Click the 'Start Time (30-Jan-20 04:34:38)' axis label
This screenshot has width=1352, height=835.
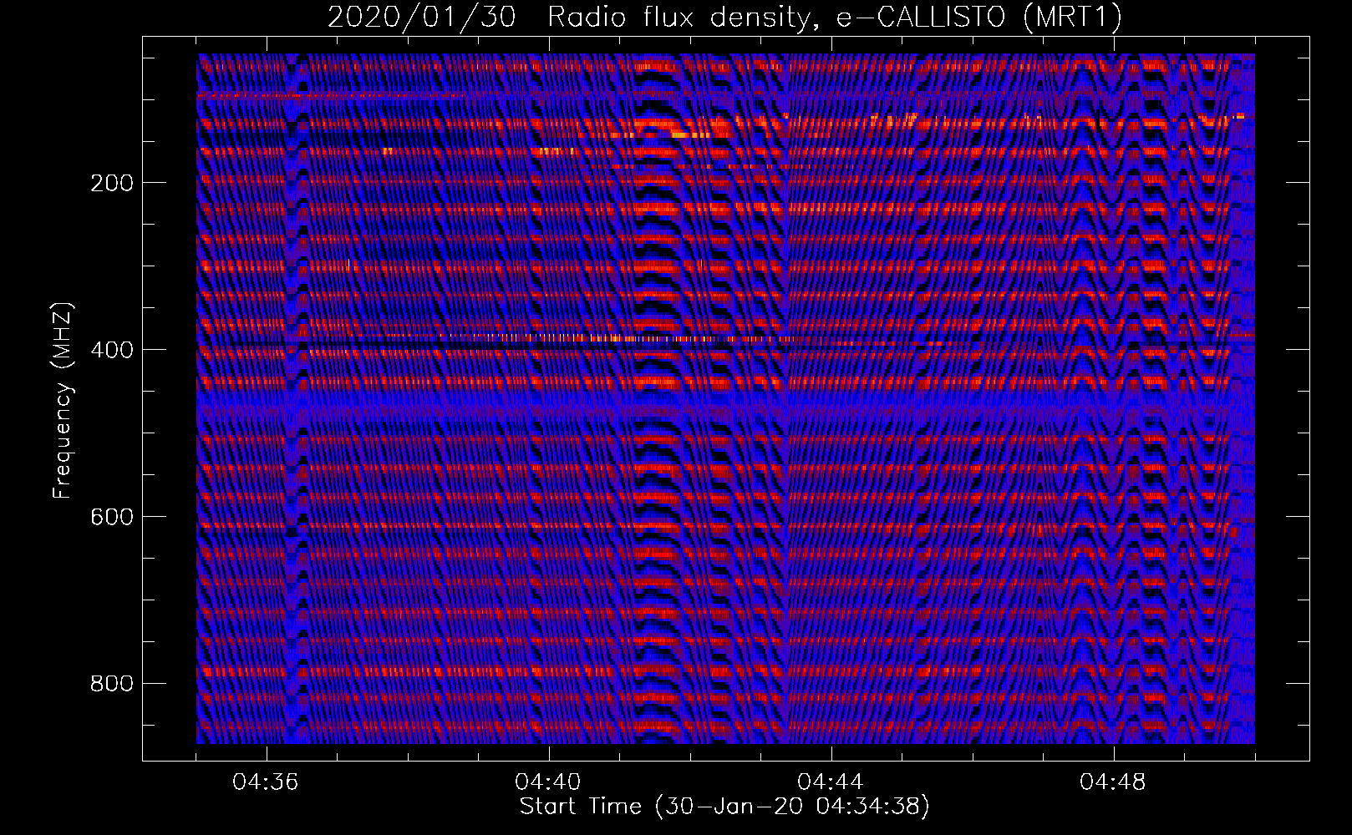[x=724, y=807]
